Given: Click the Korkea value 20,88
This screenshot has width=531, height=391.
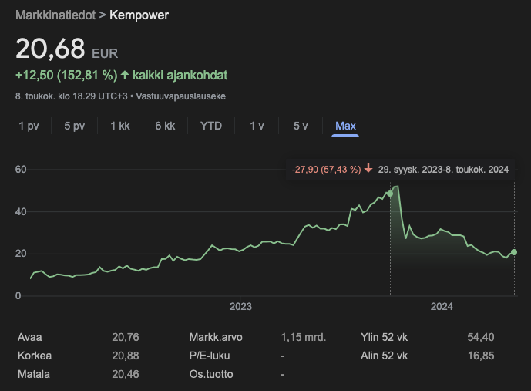Looking at the screenshot, I should pyautogui.click(x=126, y=356).
